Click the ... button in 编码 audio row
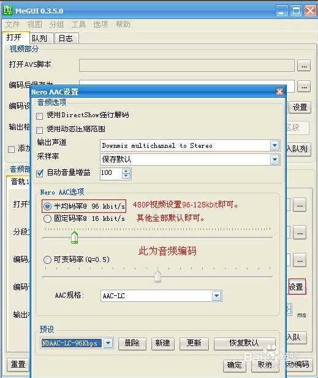 tap(300, 260)
